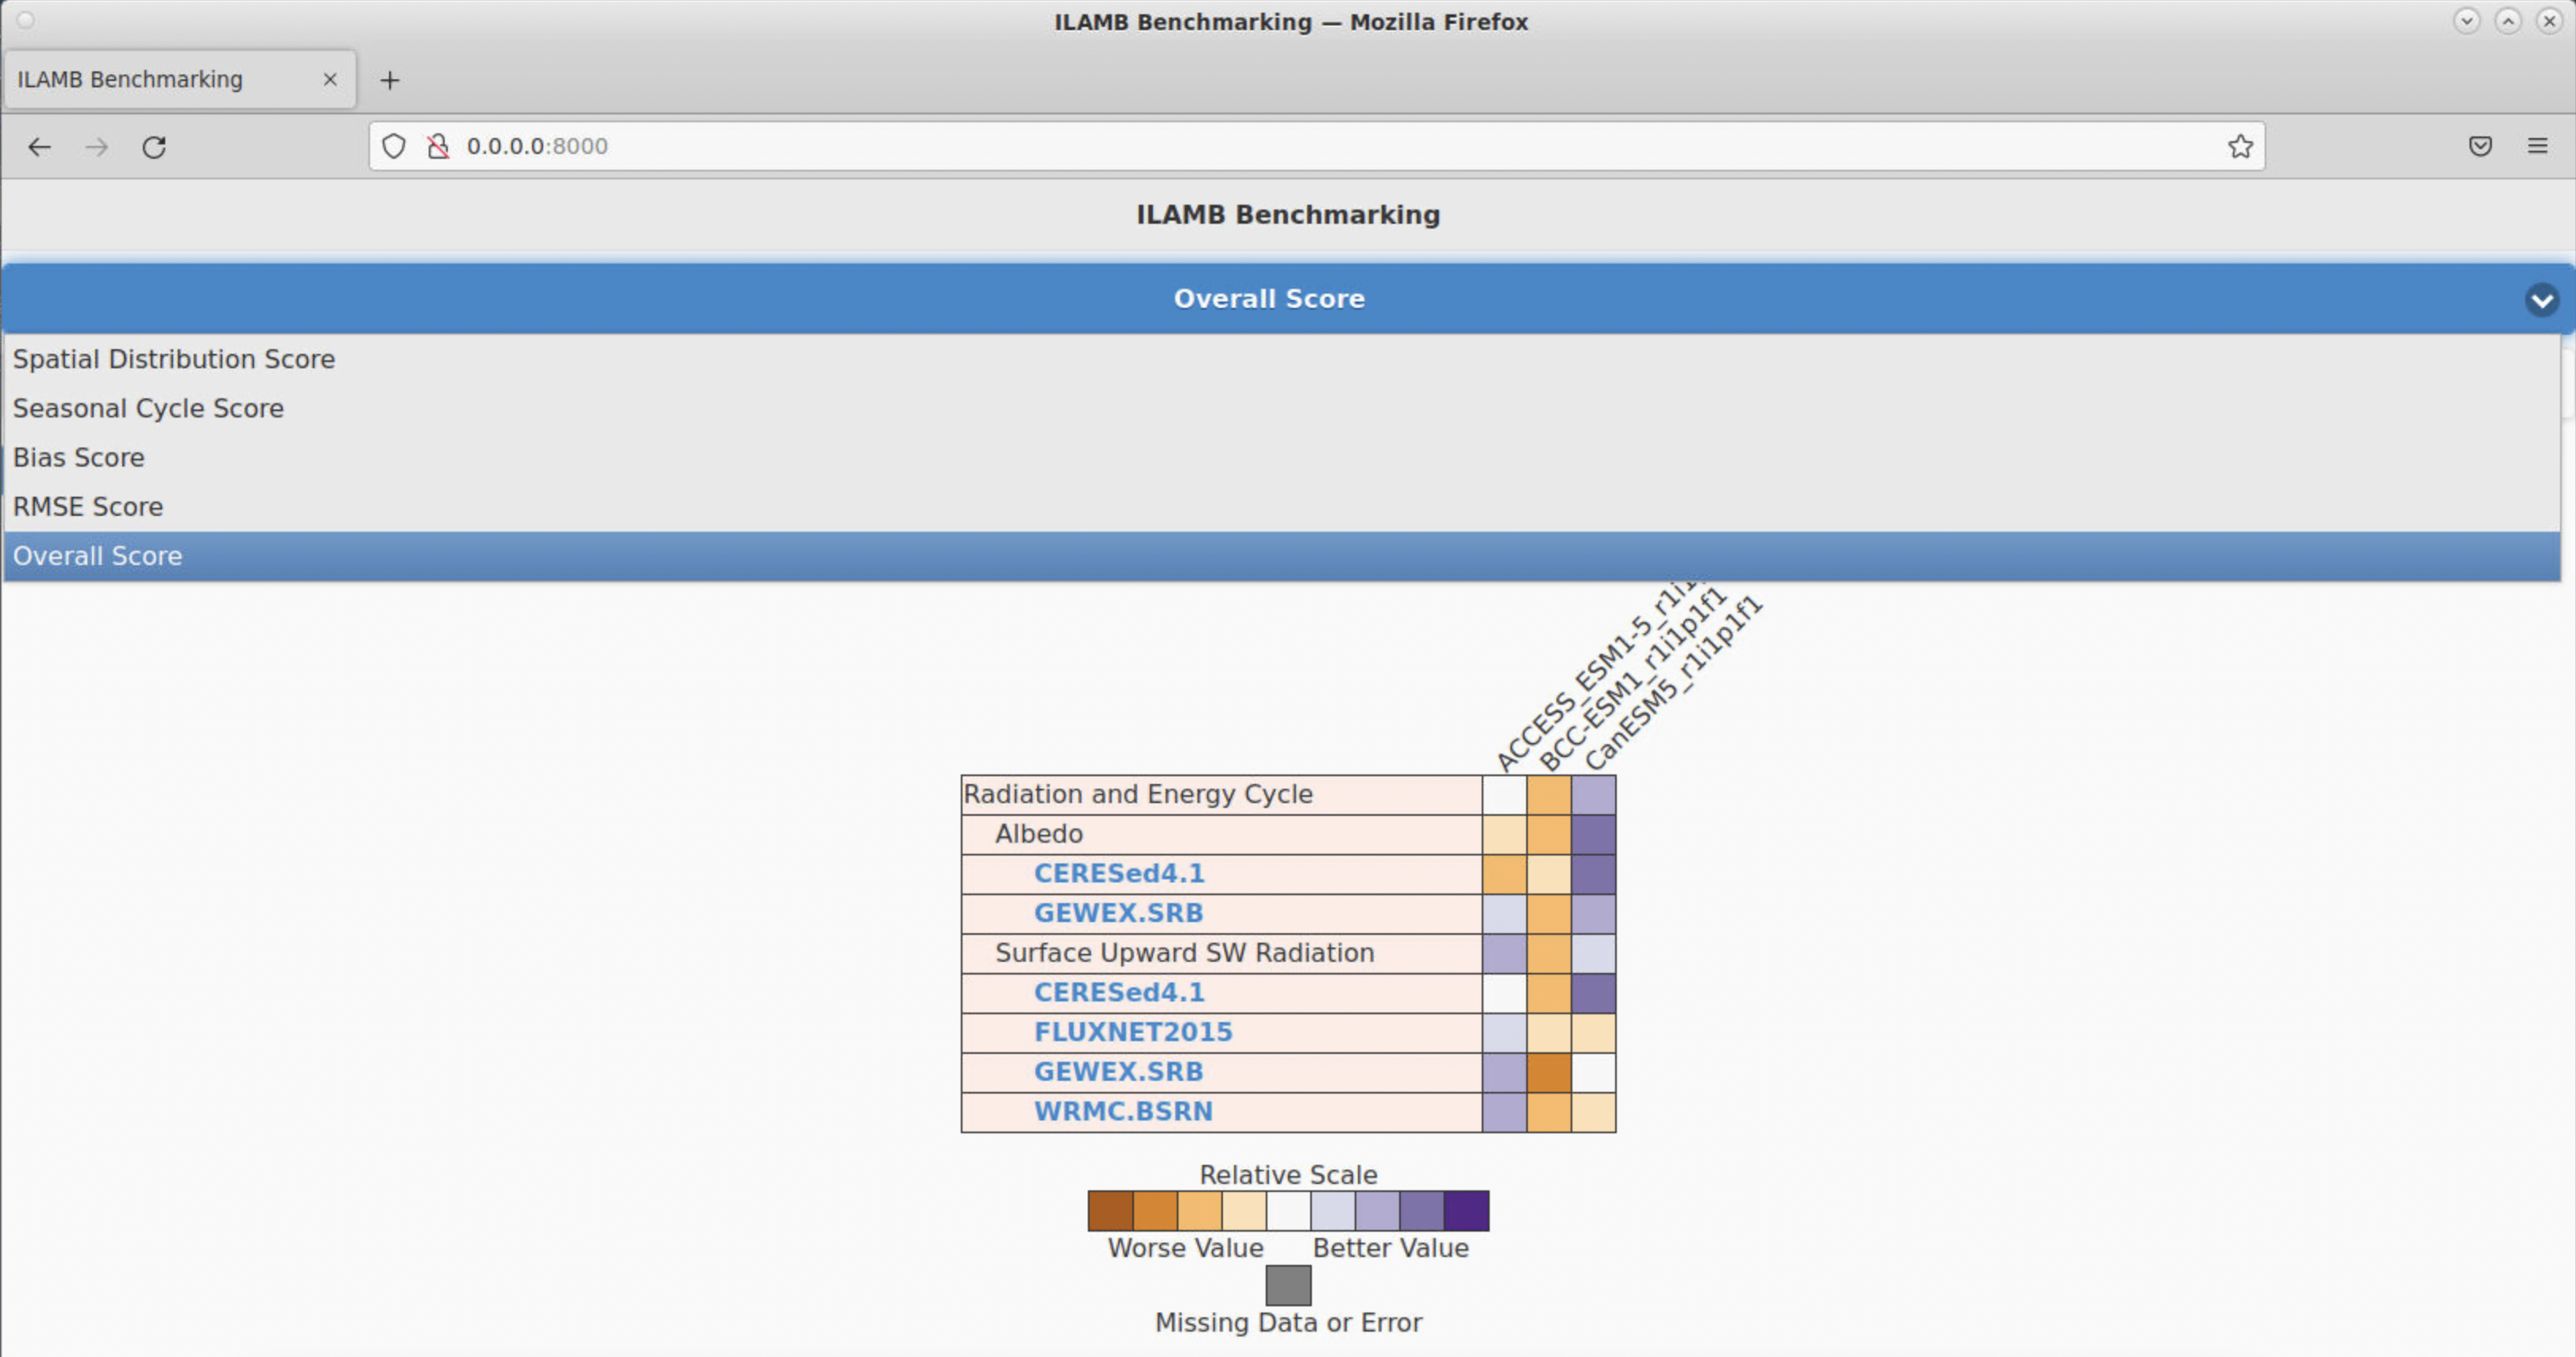The width and height of the screenshot is (2576, 1357).
Task: Click the gray Missing Data legend swatch
Action: (x=1288, y=1285)
